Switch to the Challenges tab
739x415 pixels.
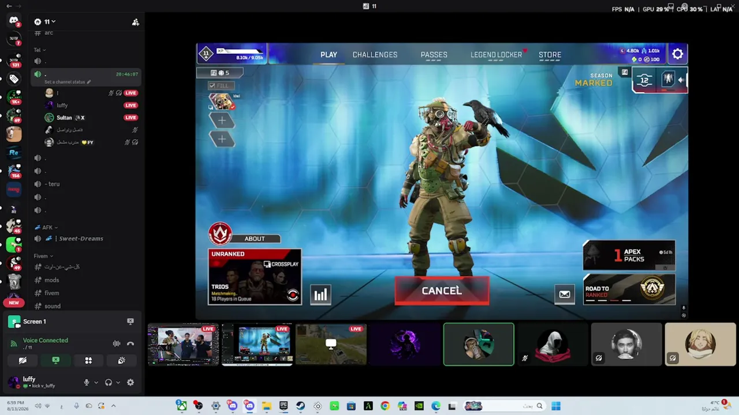(x=375, y=55)
